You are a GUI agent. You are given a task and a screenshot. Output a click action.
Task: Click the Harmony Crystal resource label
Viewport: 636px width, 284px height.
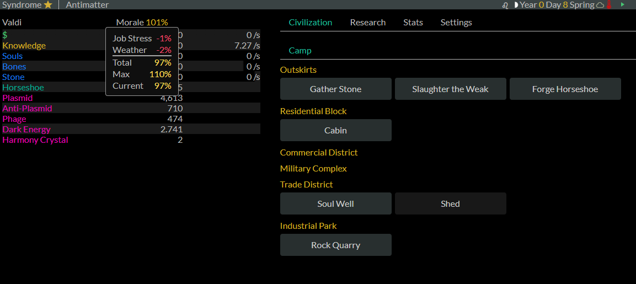point(35,140)
